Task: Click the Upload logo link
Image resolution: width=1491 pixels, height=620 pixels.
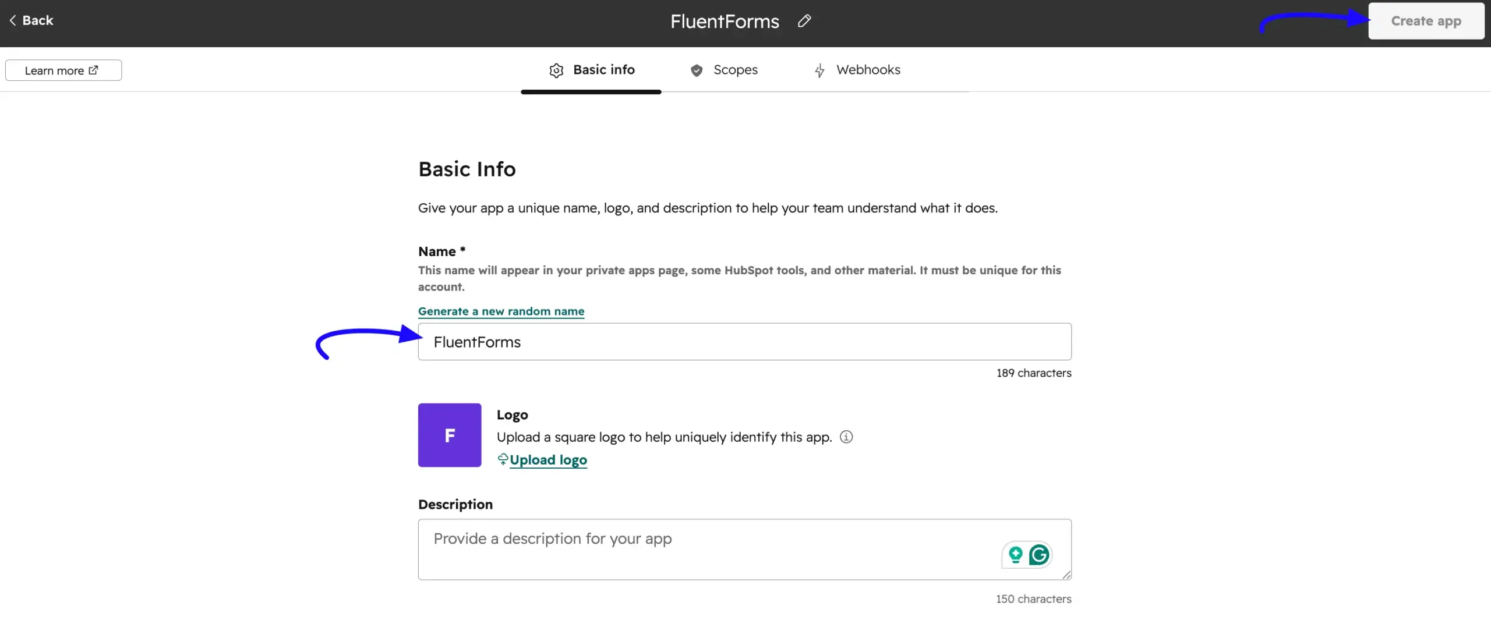Action: tap(548, 459)
